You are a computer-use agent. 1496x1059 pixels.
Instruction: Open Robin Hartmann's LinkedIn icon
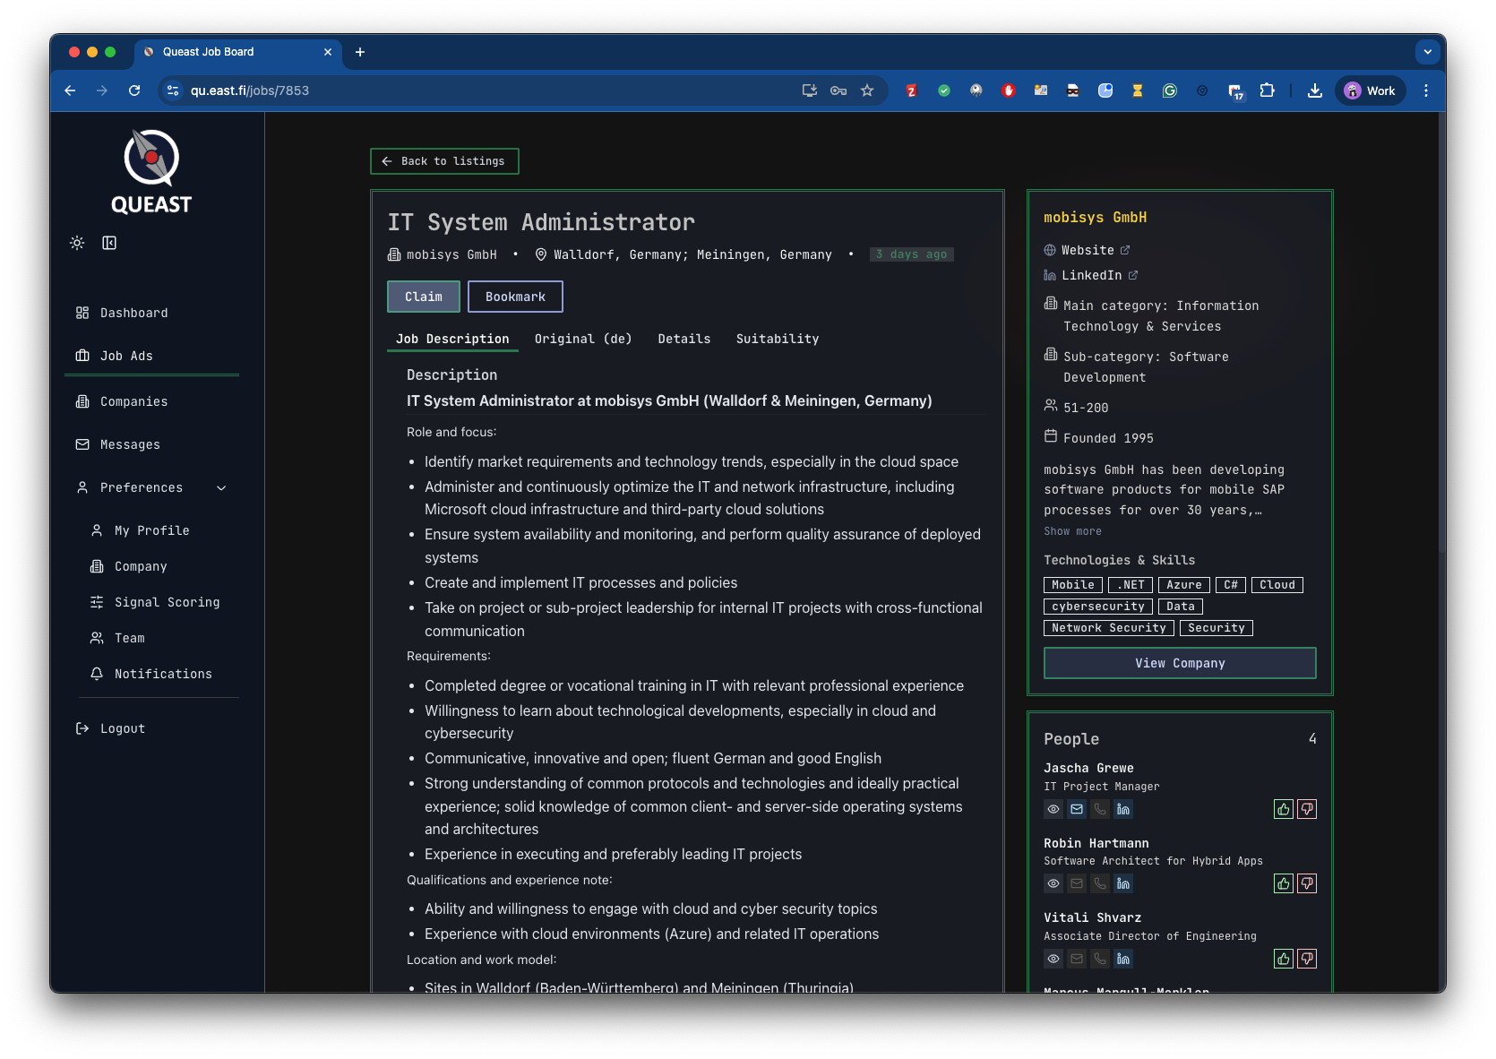(x=1123, y=883)
